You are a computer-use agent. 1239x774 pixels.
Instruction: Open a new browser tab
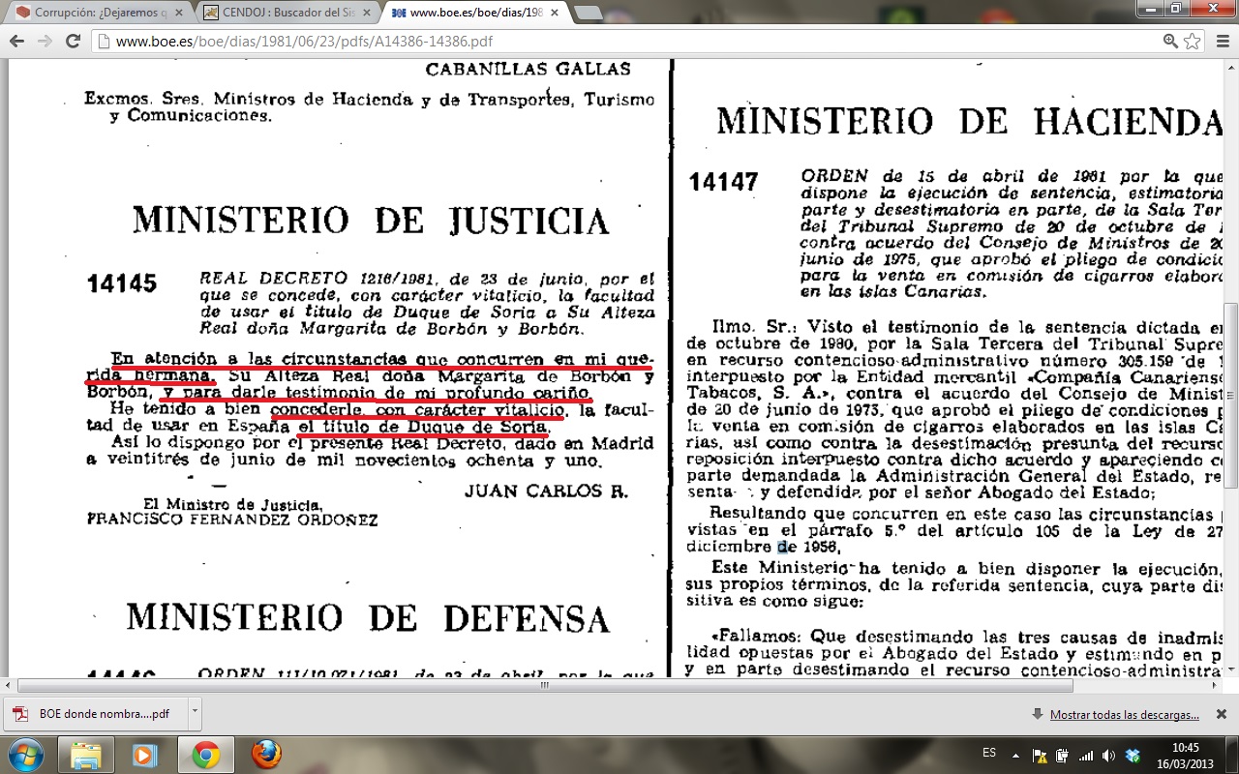(588, 13)
